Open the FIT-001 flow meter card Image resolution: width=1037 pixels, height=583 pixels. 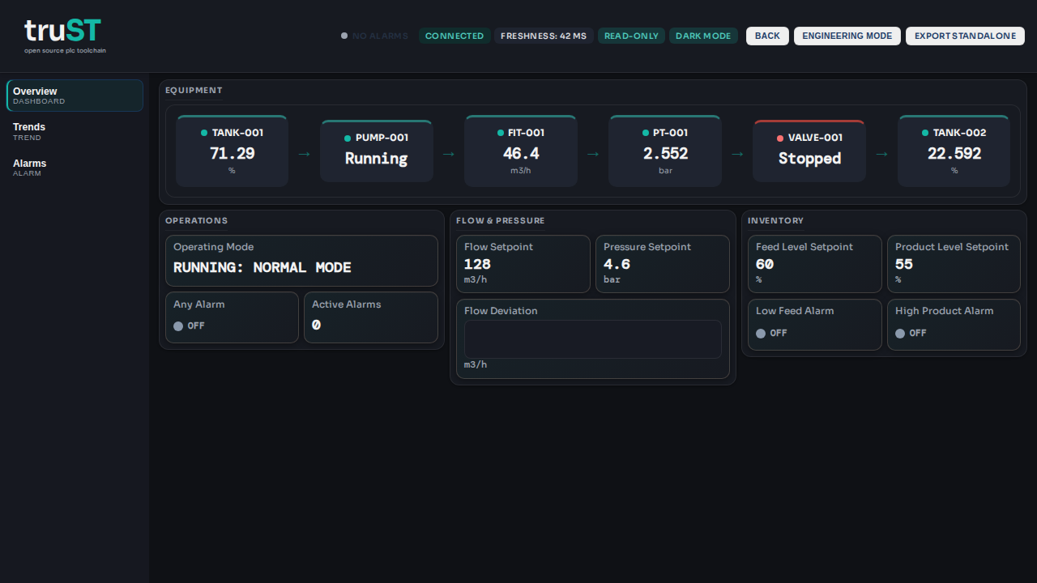[521, 151]
